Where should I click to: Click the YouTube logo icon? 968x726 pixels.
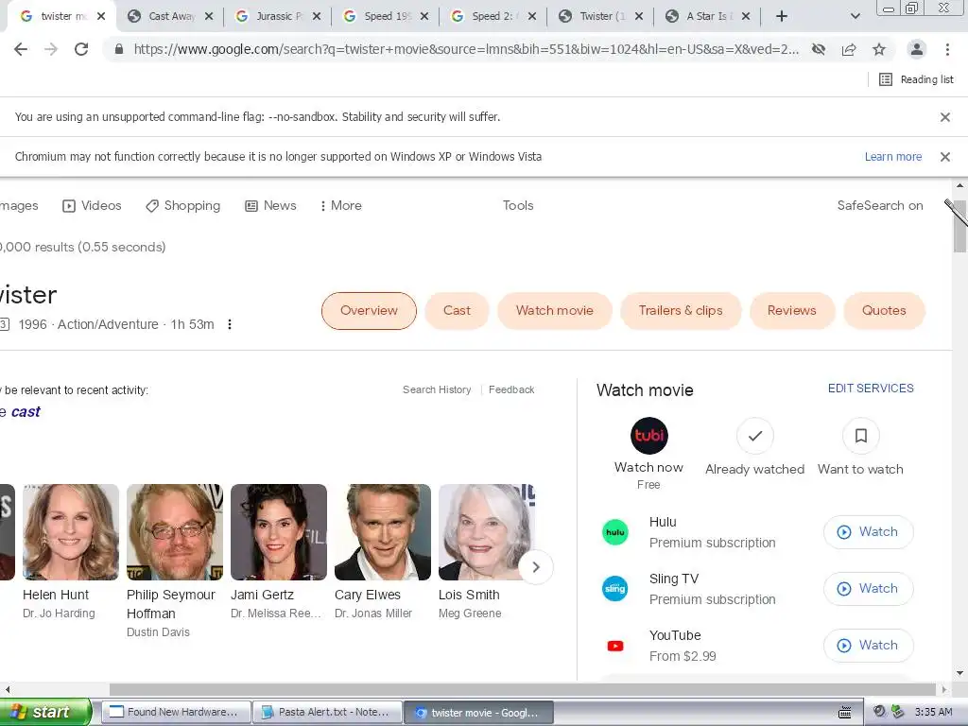pos(614,646)
